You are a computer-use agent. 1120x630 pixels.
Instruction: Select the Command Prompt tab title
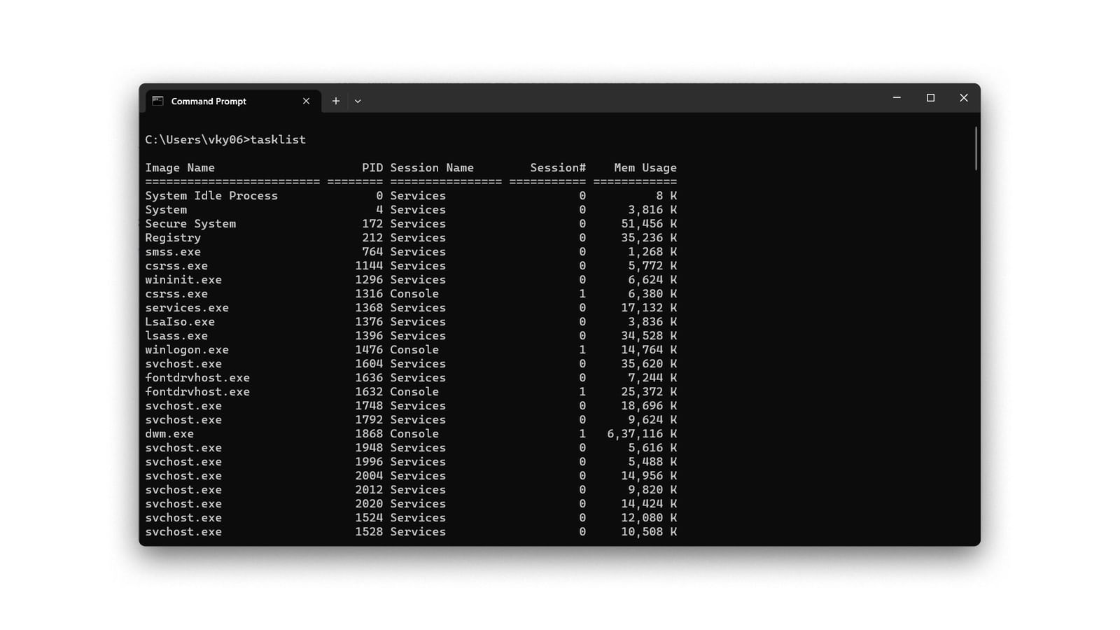pyautogui.click(x=209, y=101)
